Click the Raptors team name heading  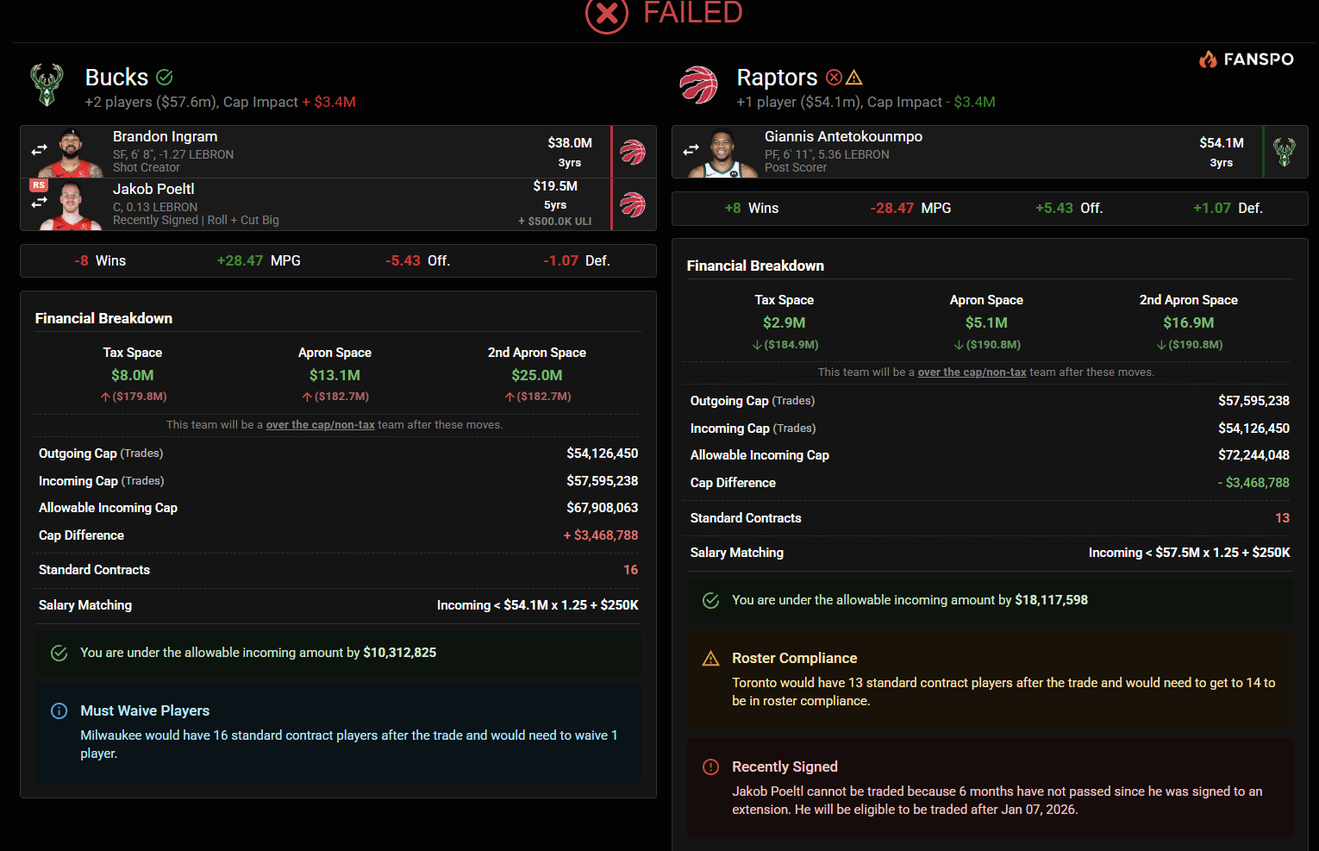tap(777, 78)
